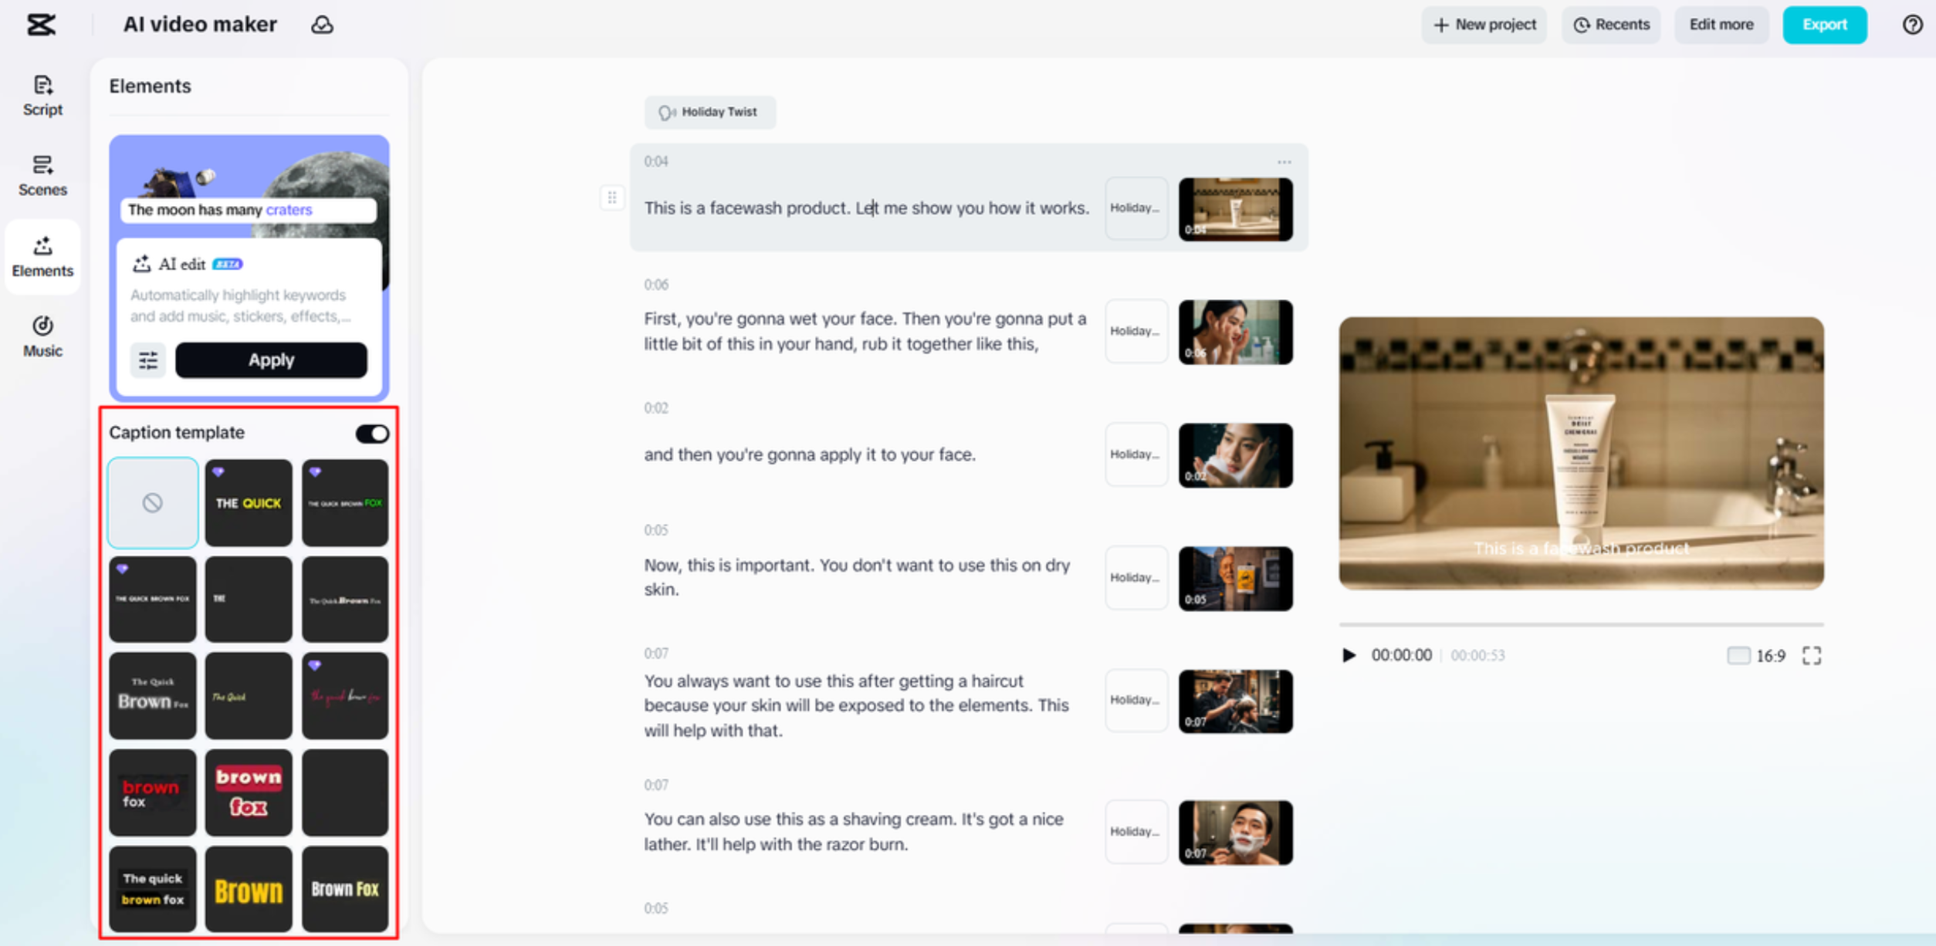This screenshot has width=1936, height=946.
Task: Open the help question mark icon
Action: [x=1911, y=25]
